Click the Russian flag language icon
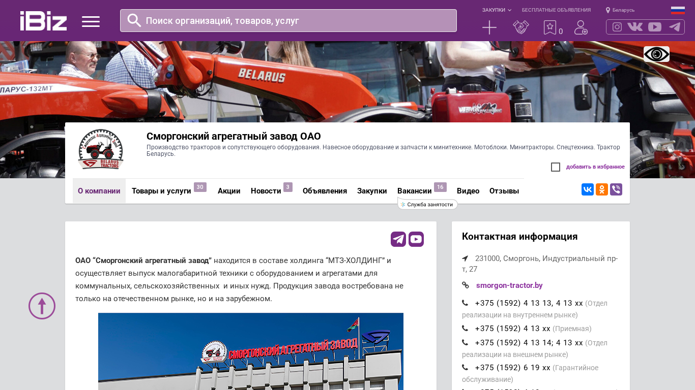This screenshot has height=390, width=695. 678,10
